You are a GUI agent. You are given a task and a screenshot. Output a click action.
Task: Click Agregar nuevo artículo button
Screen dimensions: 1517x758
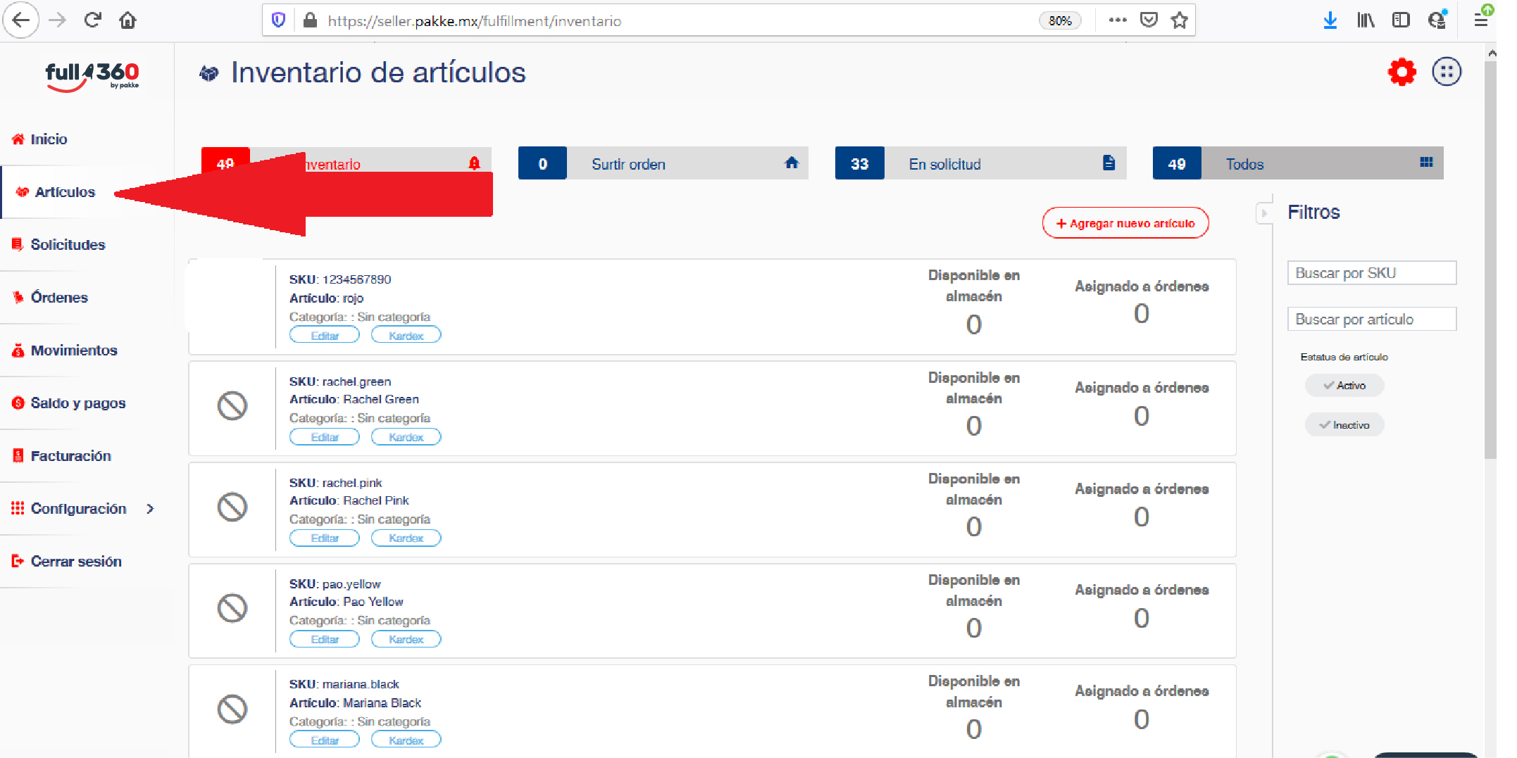(1125, 224)
